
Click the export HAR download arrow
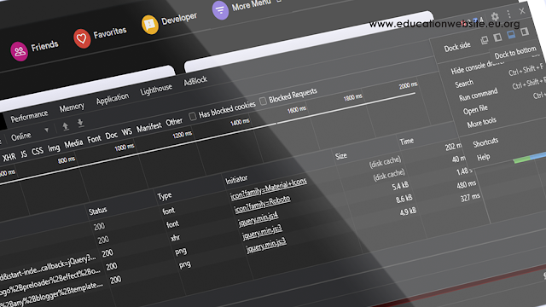pyautogui.click(x=80, y=123)
